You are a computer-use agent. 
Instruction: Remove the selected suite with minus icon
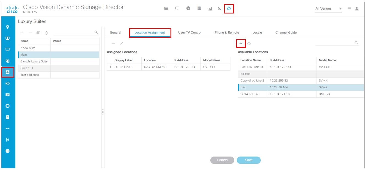(30, 33)
